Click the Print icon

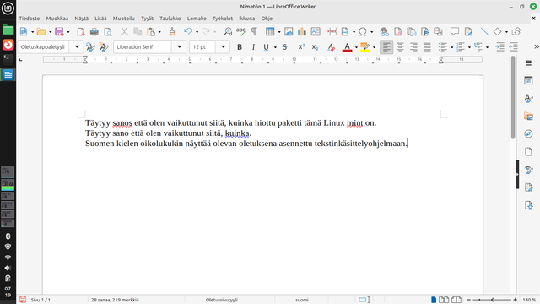[x=94, y=32]
